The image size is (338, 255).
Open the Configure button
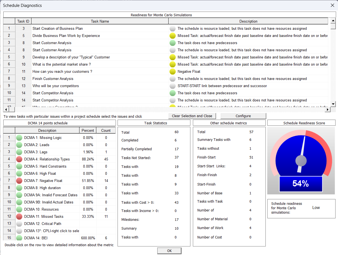[x=243, y=116]
